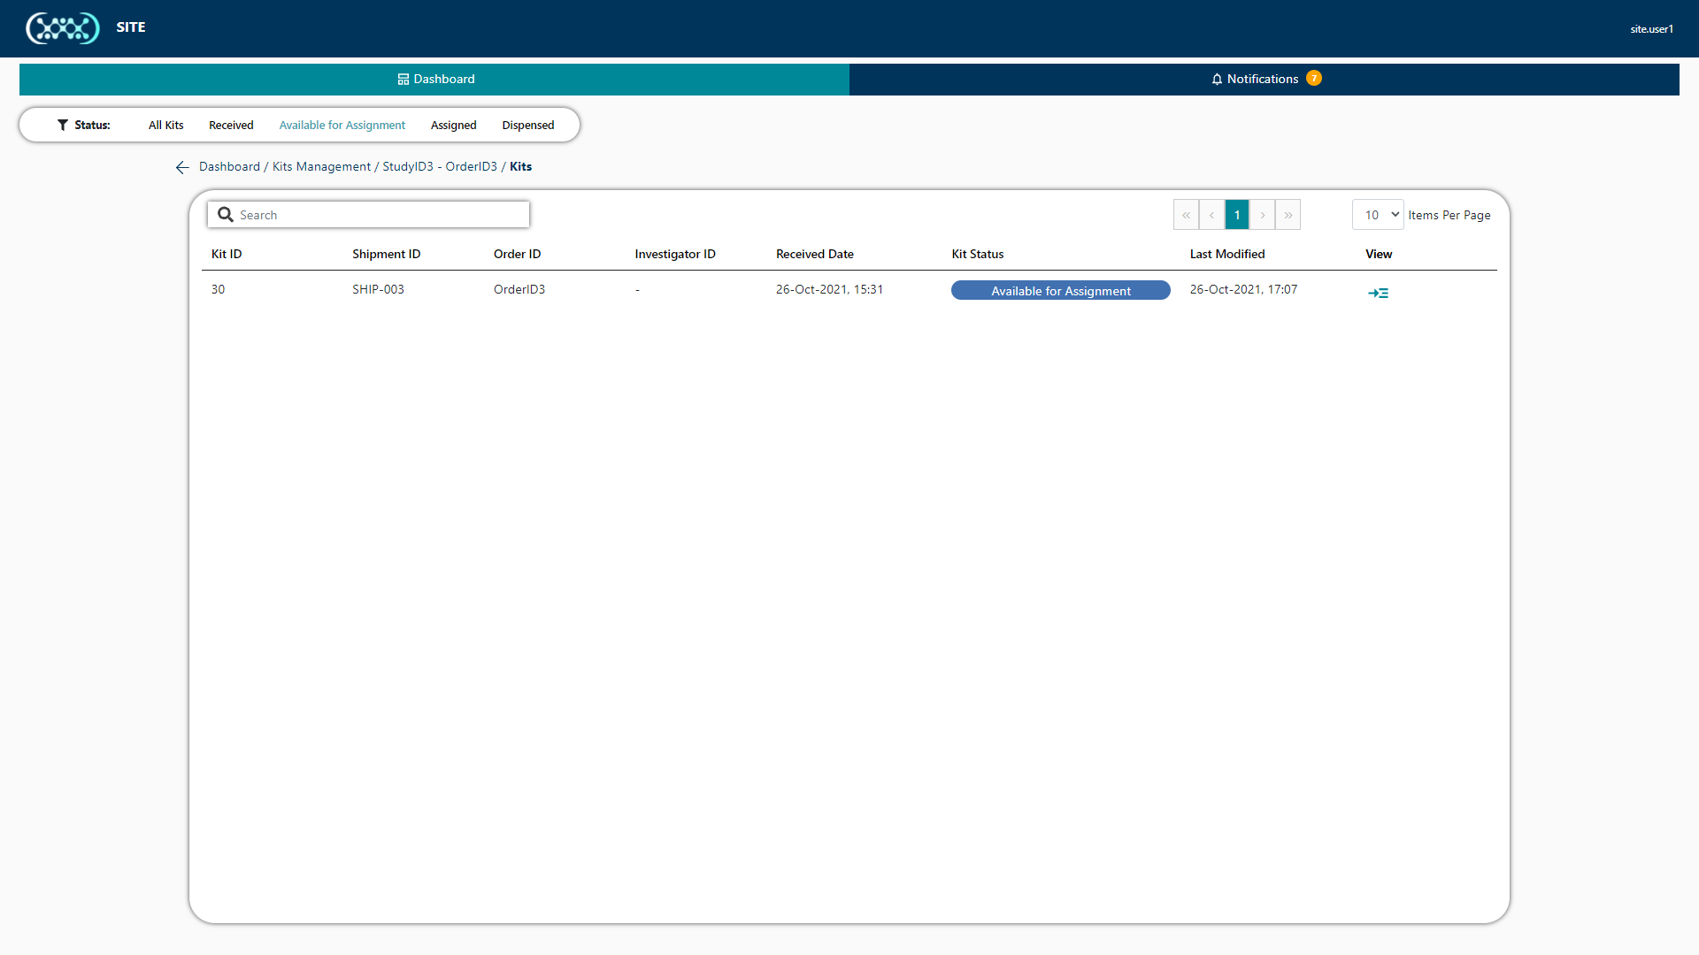Click inside the Search input field
This screenshot has height=955, width=1699.
point(372,214)
